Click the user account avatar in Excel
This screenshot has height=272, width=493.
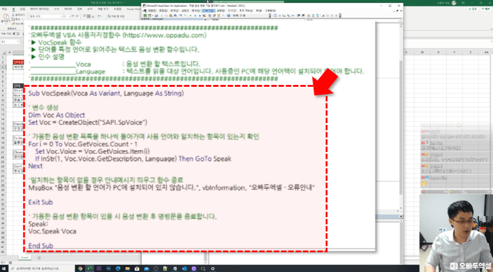click(x=454, y=3)
